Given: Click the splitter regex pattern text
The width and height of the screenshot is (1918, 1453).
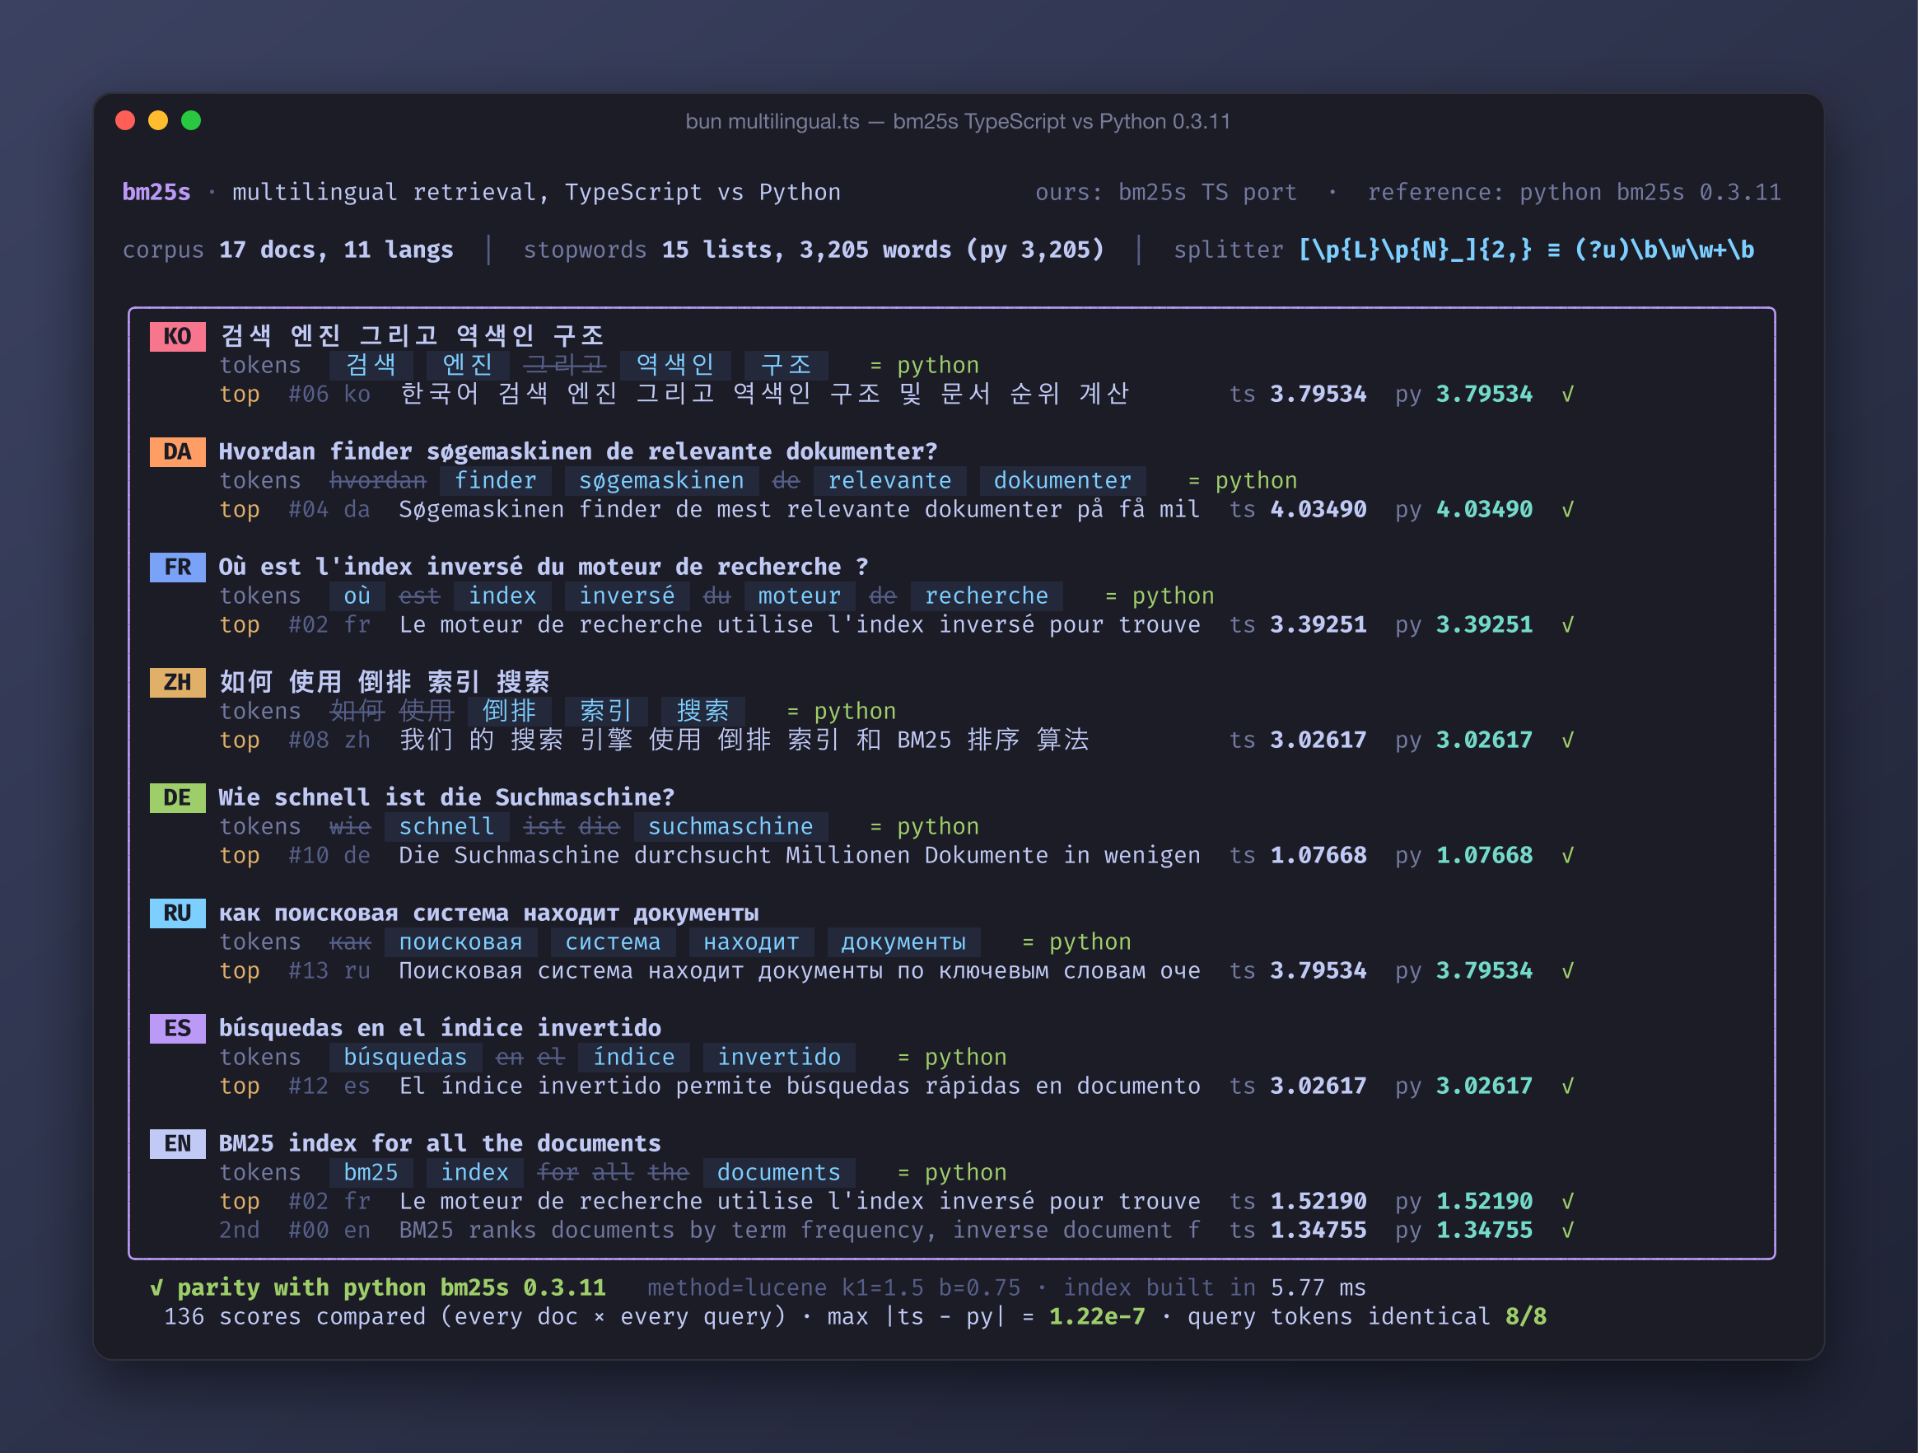Looking at the screenshot, I should 1526,250.
